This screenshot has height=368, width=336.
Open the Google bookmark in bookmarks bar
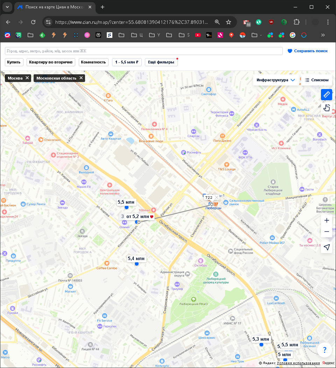coord(292,35)
